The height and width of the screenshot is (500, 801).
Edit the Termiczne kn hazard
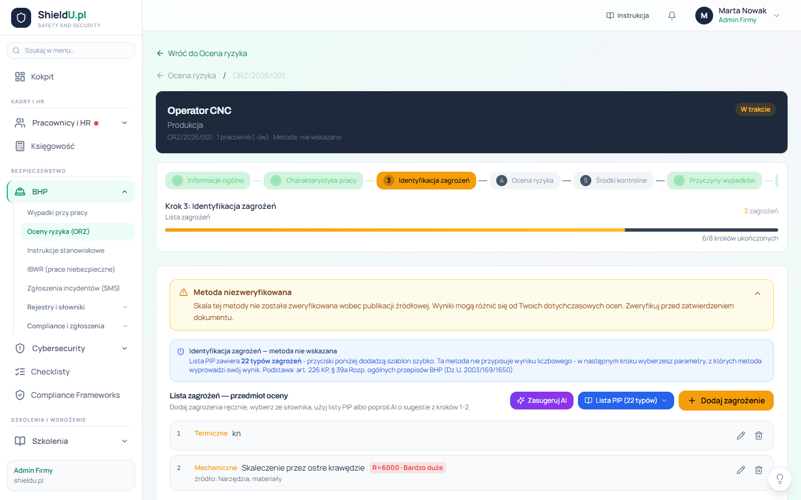coord(741,436)
